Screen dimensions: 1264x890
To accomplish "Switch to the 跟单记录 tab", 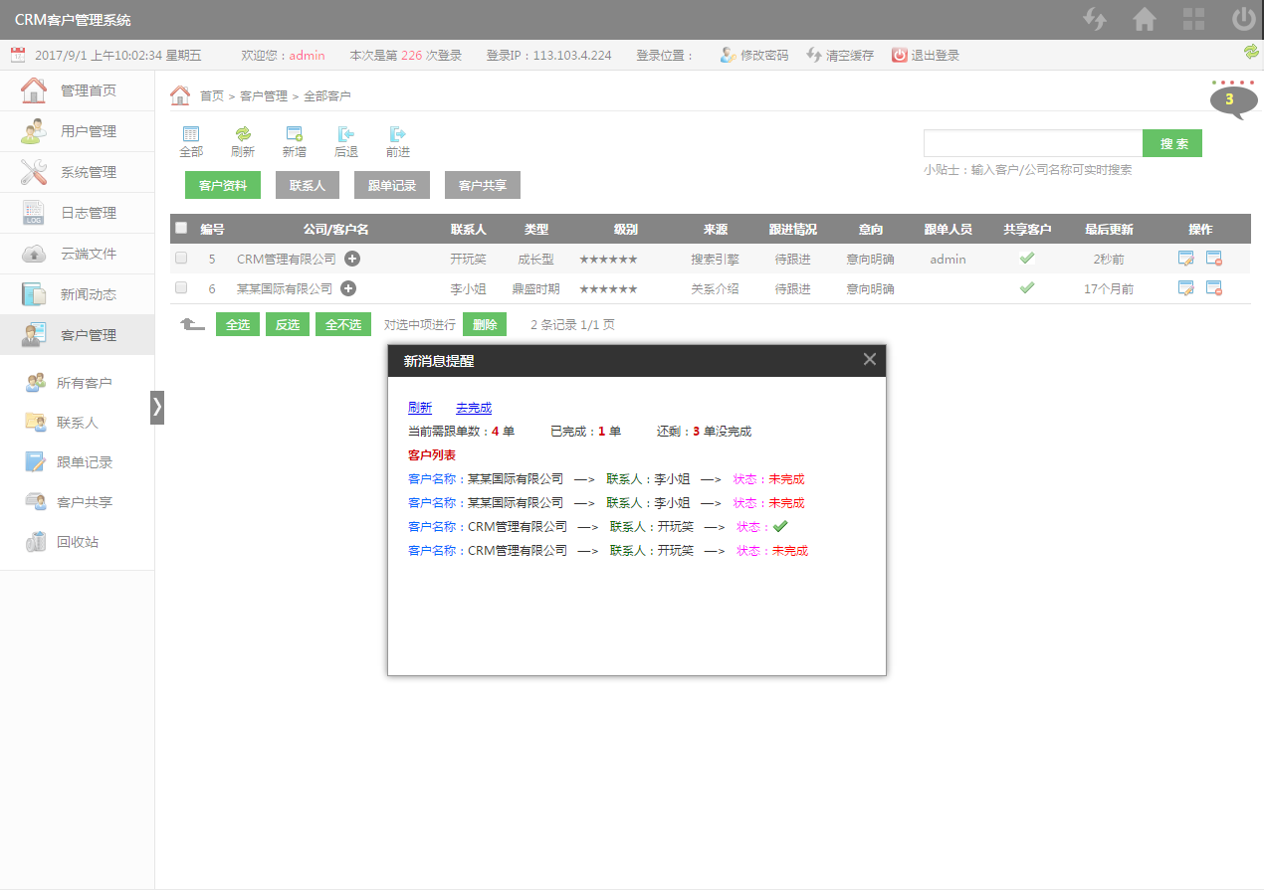I will (x=392, y=185).
